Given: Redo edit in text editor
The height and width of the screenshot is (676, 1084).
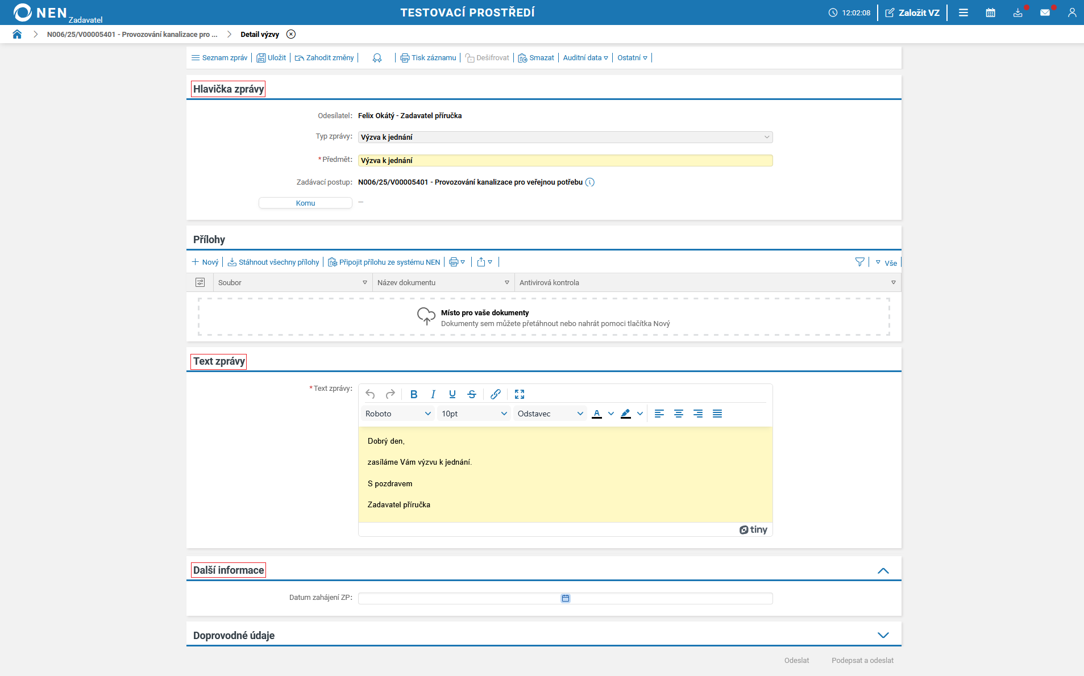Looking at the screenshot, I should point(390,394).
